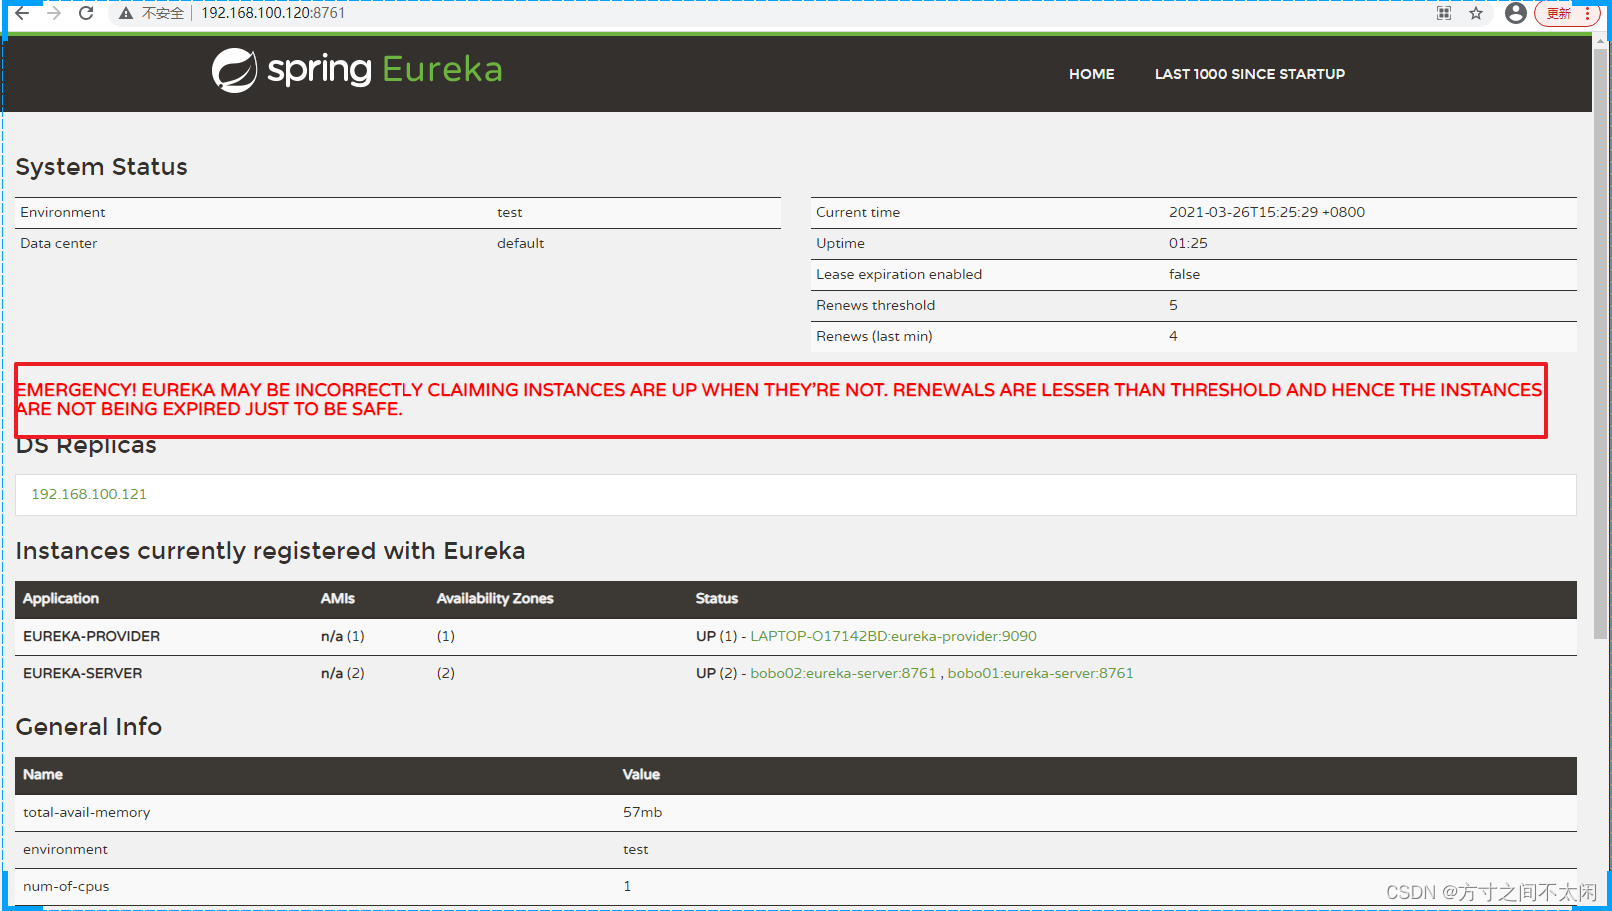1612x911 pixels.
Task: Click the 57mb memory value
Action: (642, 812)
